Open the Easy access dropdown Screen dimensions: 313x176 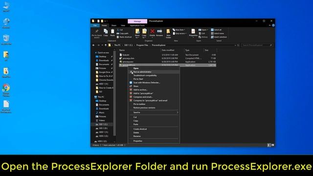[179, 34]
